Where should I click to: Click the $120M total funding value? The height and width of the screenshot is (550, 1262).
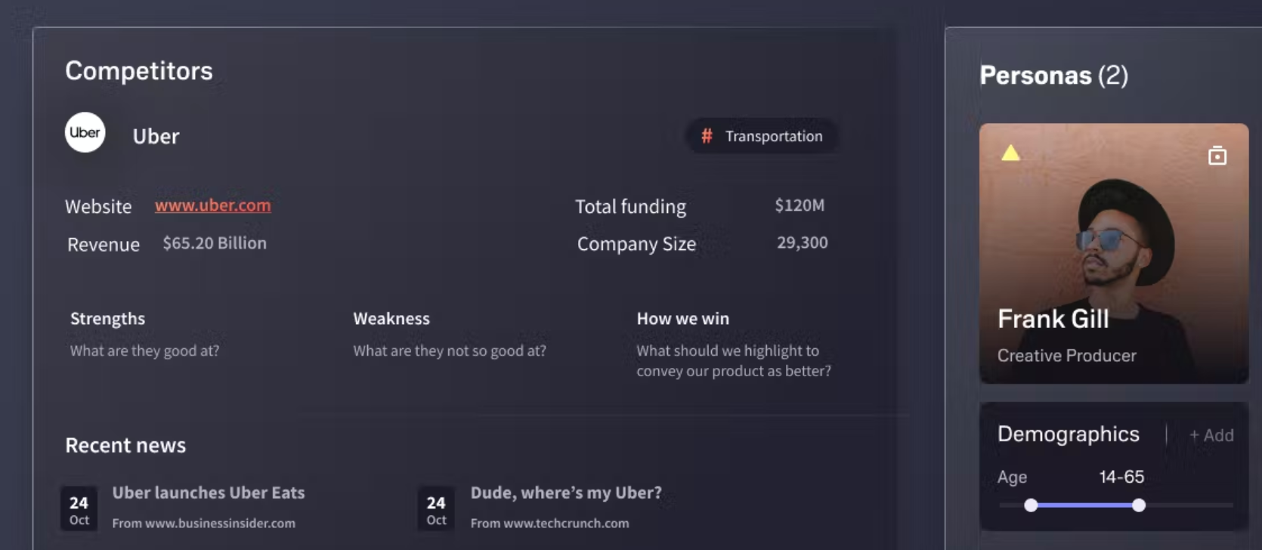click(799, 205)
